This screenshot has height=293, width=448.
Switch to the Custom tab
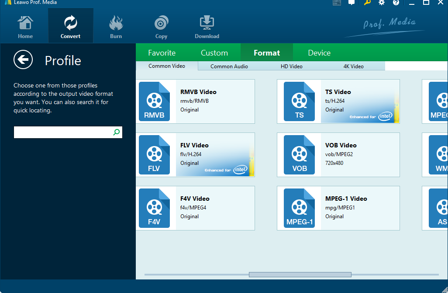pos(214,53)
